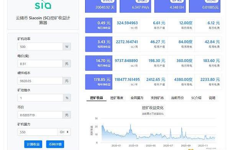Open the SC介绍 tab

click(x=196, y=98)
